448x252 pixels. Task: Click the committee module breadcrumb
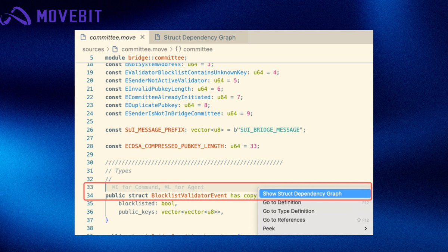[198, 49]
